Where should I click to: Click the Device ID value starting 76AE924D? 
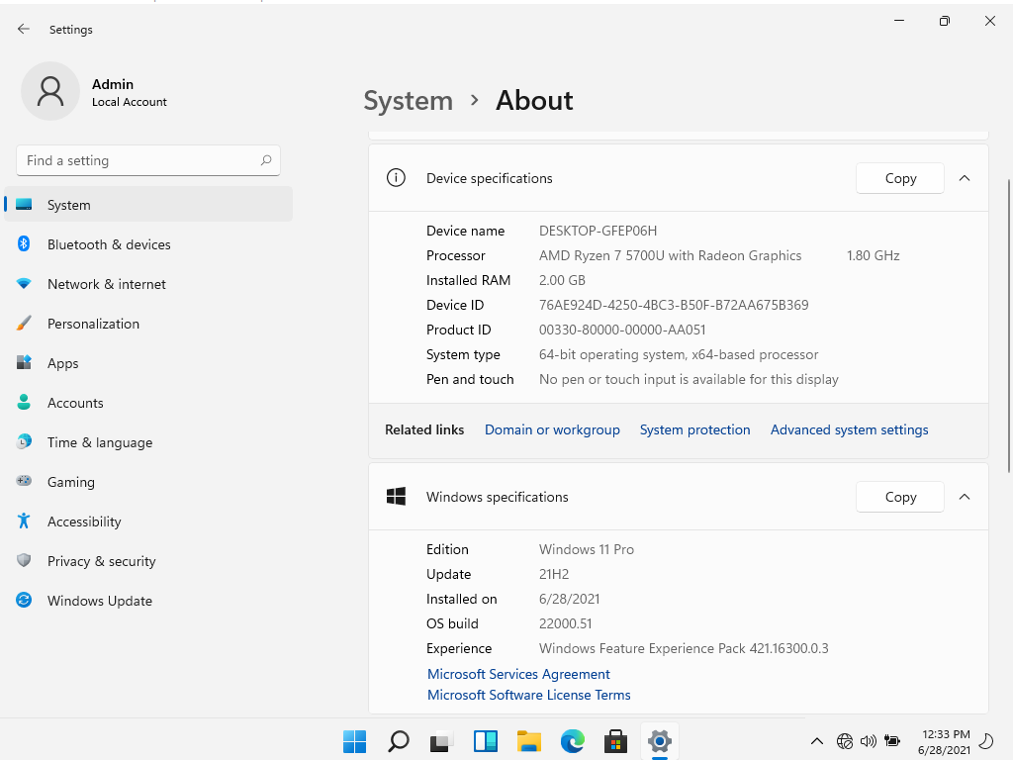coord(674,305)
